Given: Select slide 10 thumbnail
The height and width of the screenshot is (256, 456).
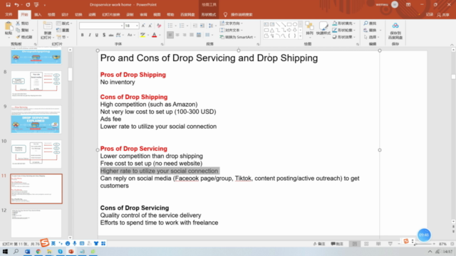Looking at the screenshot, I should pyautogui.click(x=36, y=154).
